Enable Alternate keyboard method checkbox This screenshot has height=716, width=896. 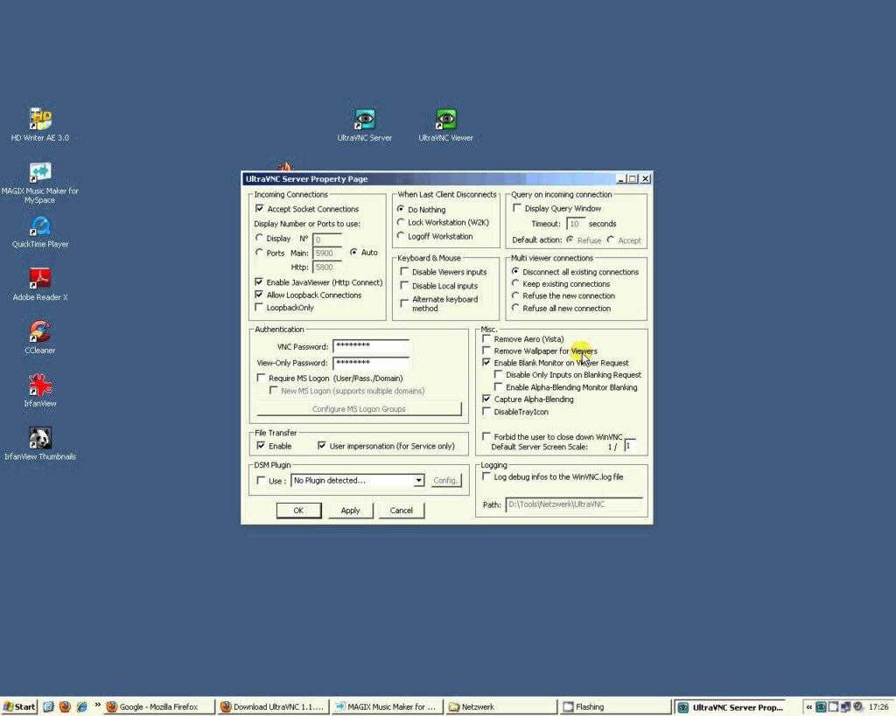(x=404, y=303)
